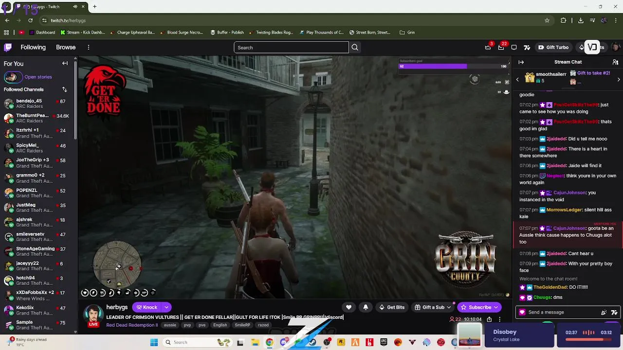Open browser extensions puzzle icon

564,20
